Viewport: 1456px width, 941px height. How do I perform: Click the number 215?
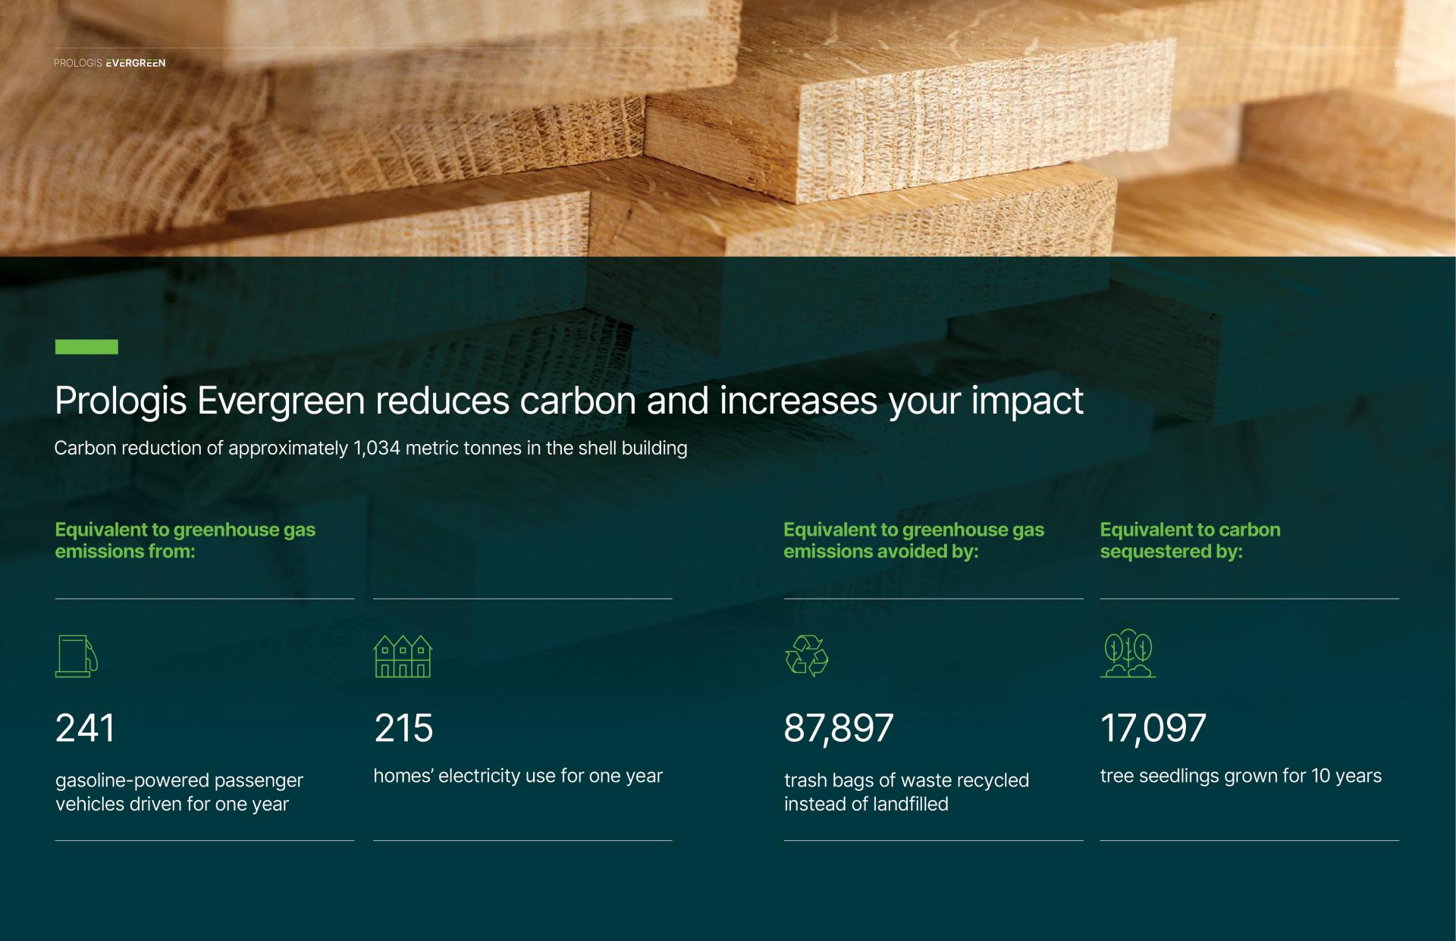(x=403, y=728)
